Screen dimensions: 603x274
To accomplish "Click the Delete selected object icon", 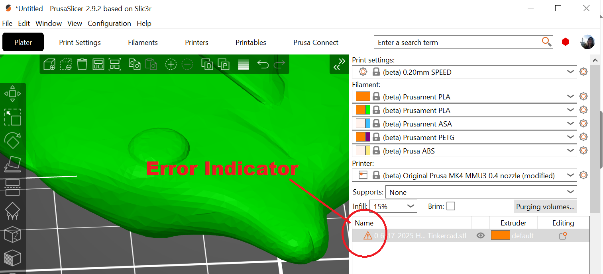I will 66,64.
